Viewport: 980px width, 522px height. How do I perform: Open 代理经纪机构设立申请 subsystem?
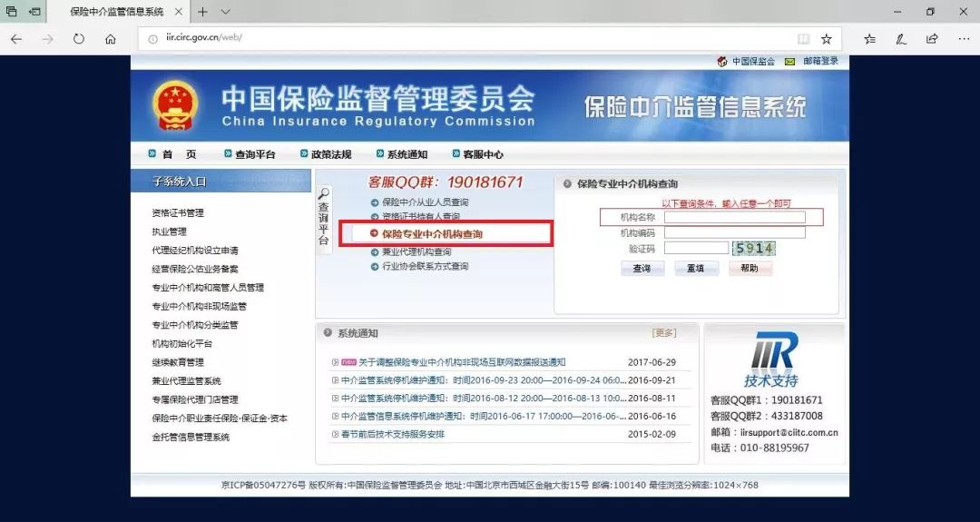pos(195,251)
